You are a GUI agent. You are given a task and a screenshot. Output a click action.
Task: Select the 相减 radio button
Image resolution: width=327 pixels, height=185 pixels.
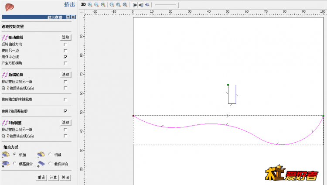coord(50,154)
